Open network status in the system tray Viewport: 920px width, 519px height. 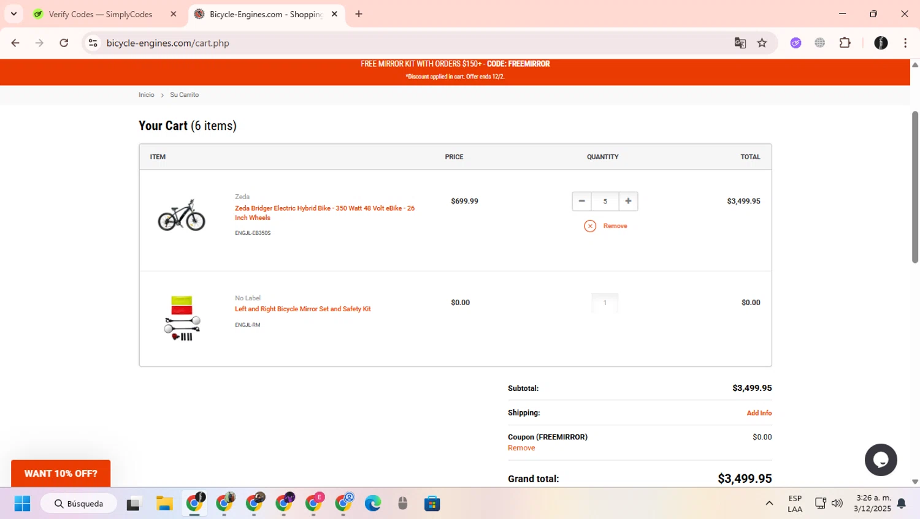pos(820,504)
